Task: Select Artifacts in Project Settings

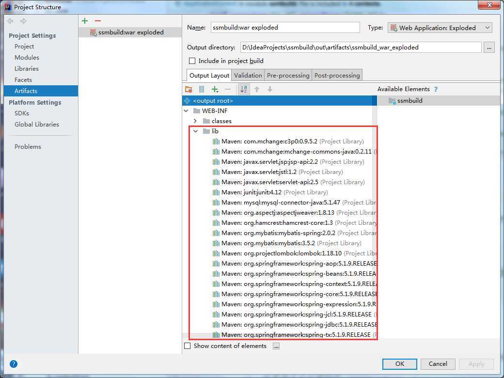Action: 41,91
